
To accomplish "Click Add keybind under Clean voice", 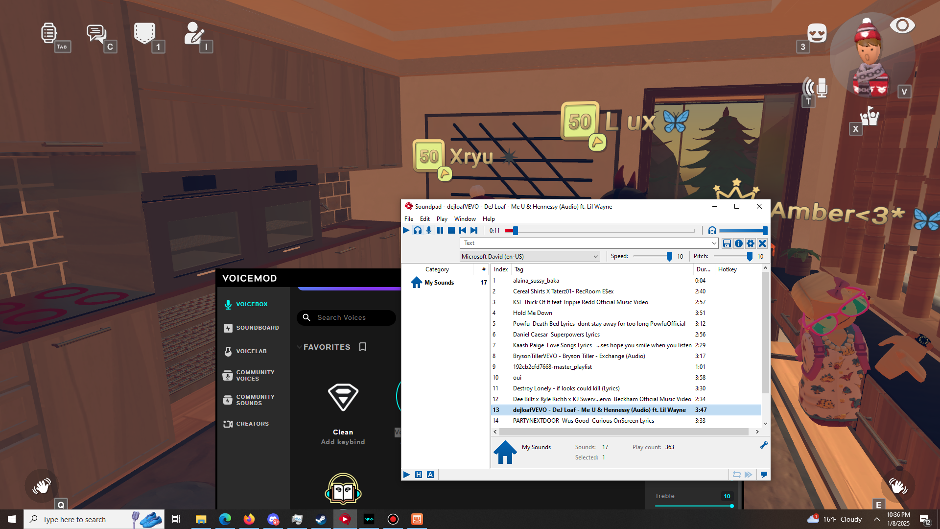I will point(343,442).
